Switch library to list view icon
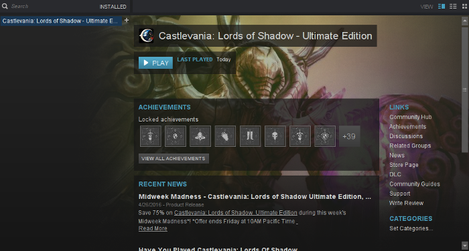The image size is (469, 251). pyautogui.click(x=453, y=6)
